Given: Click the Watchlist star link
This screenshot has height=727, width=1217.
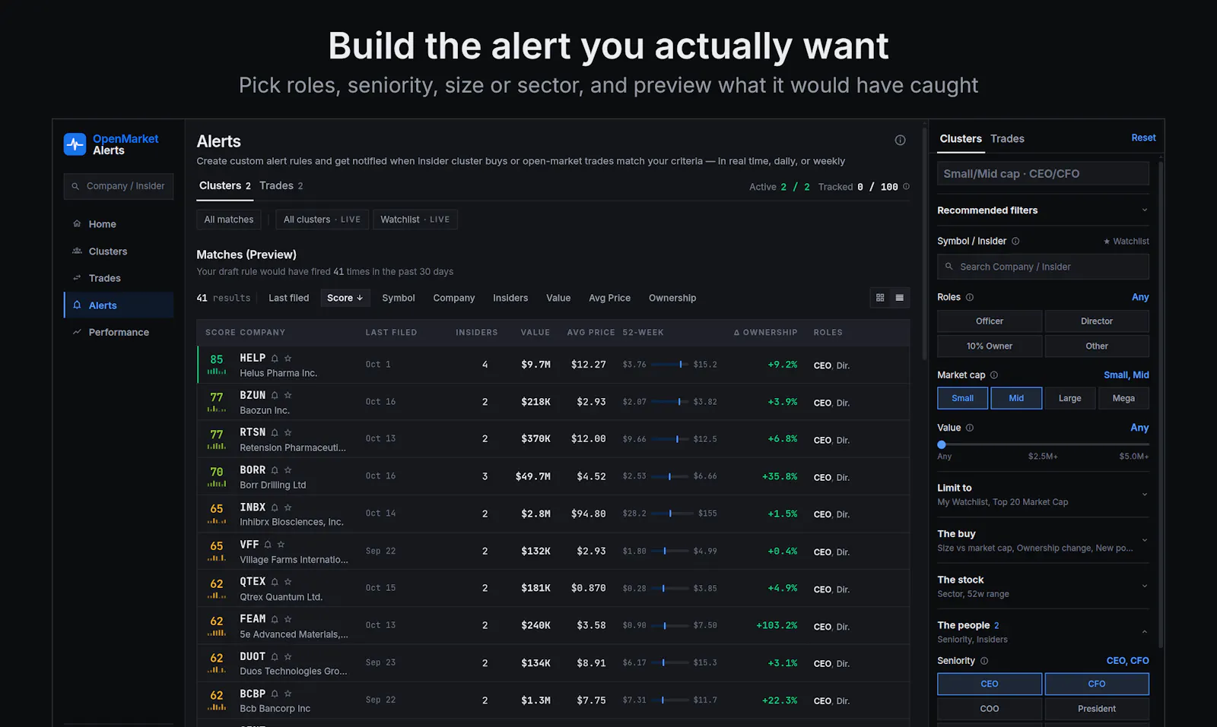Looking at the screenshot, I should point(1126,242).
